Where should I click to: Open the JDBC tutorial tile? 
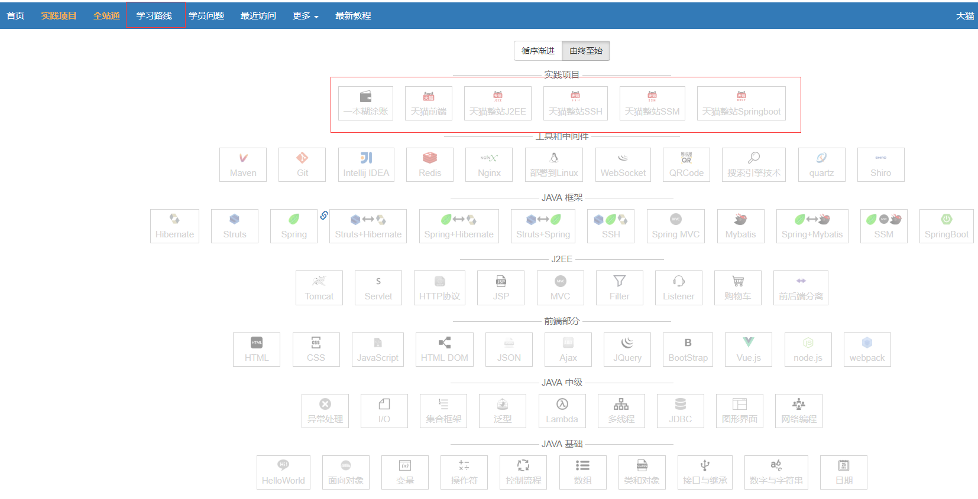click(x=681, y=411)
